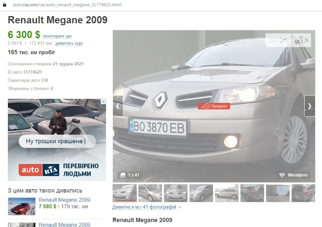Click the main car photo
Image resolution: width=322 pixels, height=227 pixels.
[x=214, y=106]
